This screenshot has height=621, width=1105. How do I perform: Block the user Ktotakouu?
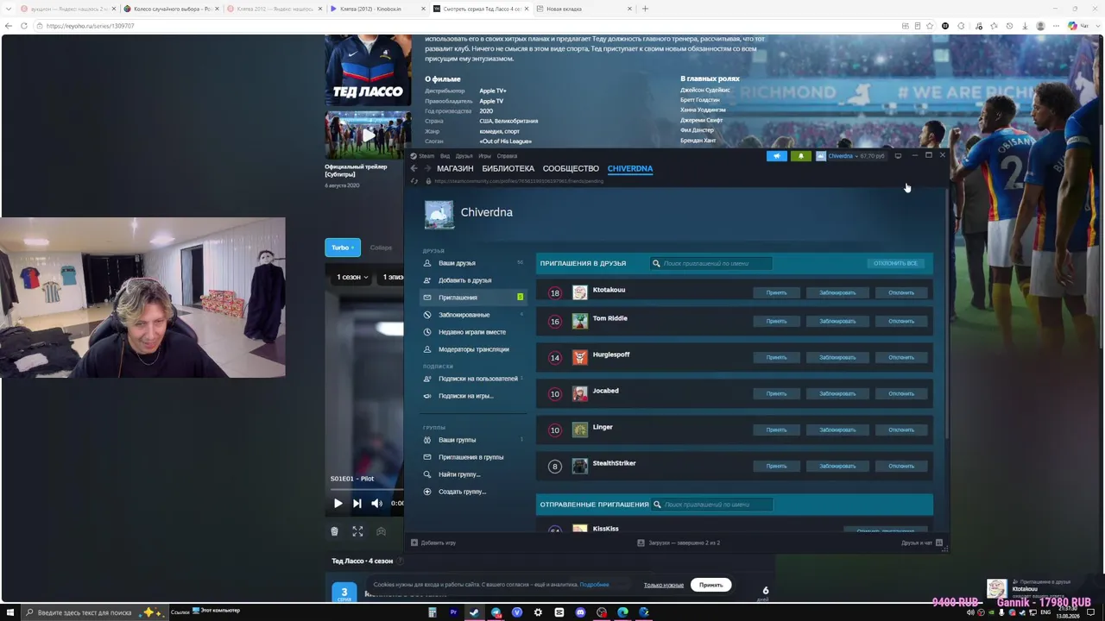837,293
